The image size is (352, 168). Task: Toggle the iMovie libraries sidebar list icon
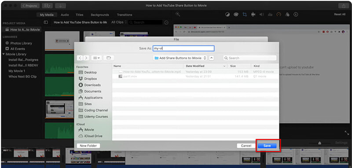[46, 22]
